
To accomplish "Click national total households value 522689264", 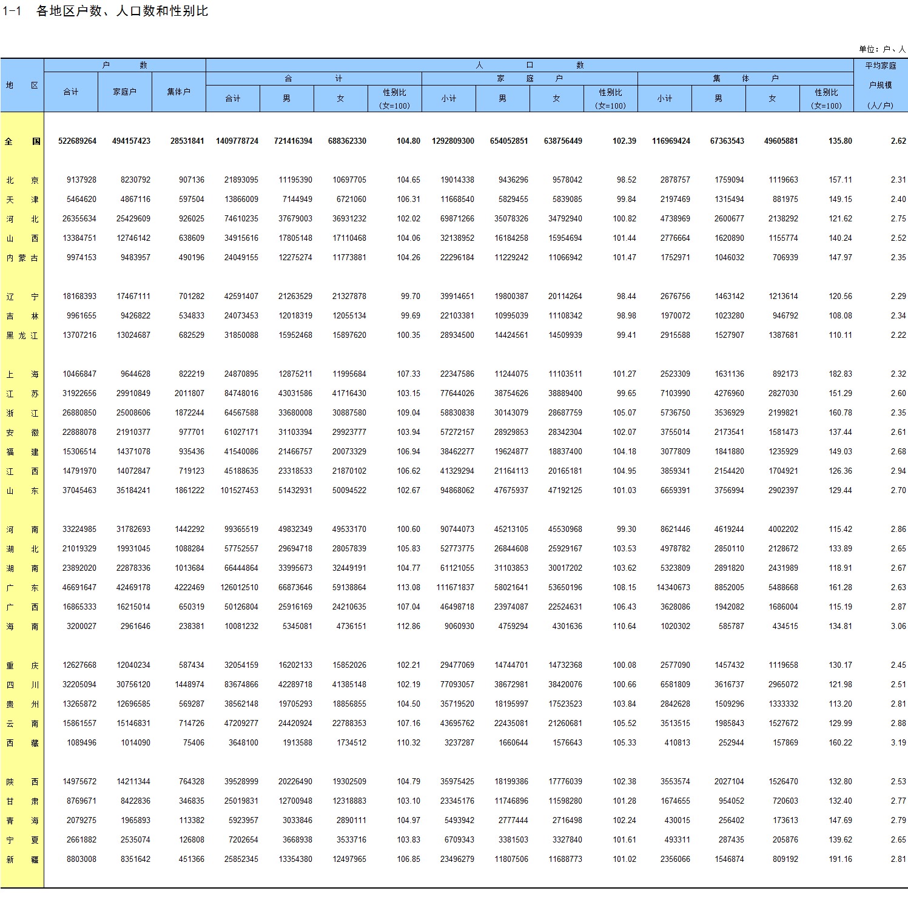I will point(77,141).
